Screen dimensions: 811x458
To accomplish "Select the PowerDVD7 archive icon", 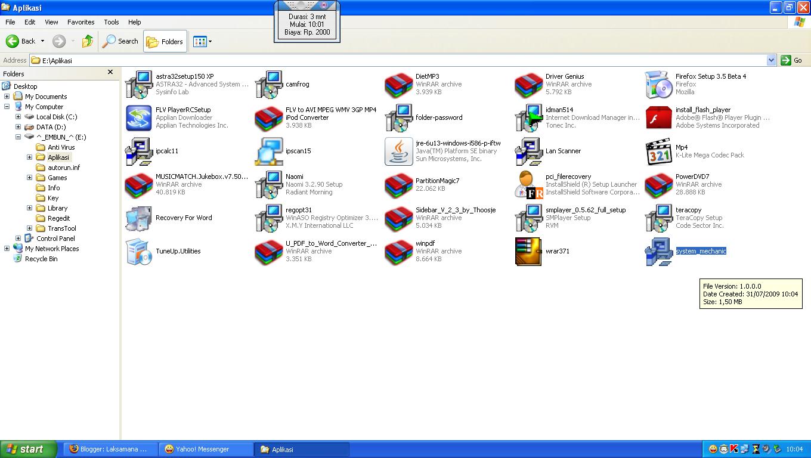I will (659, 184).
